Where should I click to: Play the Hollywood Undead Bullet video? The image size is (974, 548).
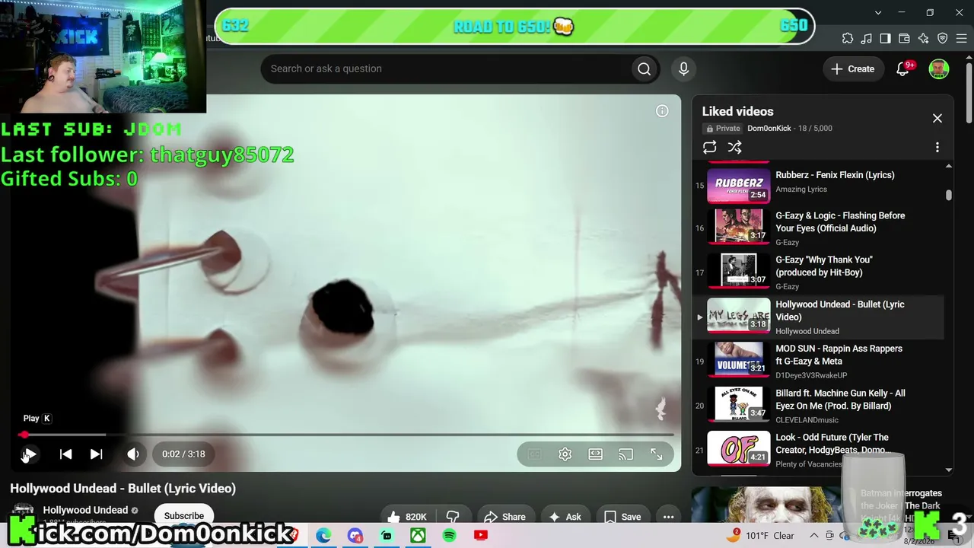pos(29,454)
